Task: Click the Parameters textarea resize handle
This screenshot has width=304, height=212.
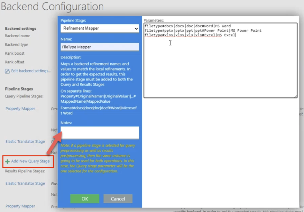Action: (x=296, y=96)
